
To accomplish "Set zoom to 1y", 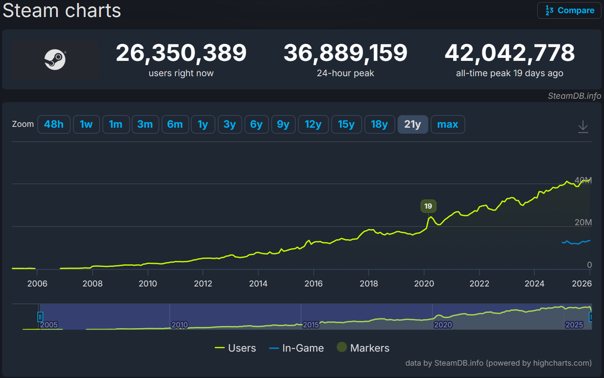I will pyautogui.click(x=203, y=124).
